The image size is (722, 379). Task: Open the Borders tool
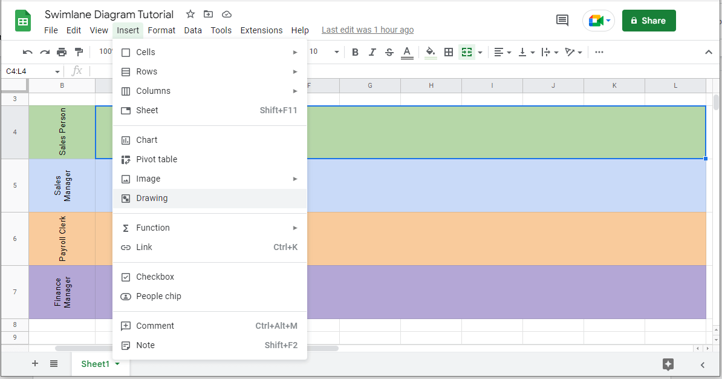pyautogui.click(x=448, y=52)
